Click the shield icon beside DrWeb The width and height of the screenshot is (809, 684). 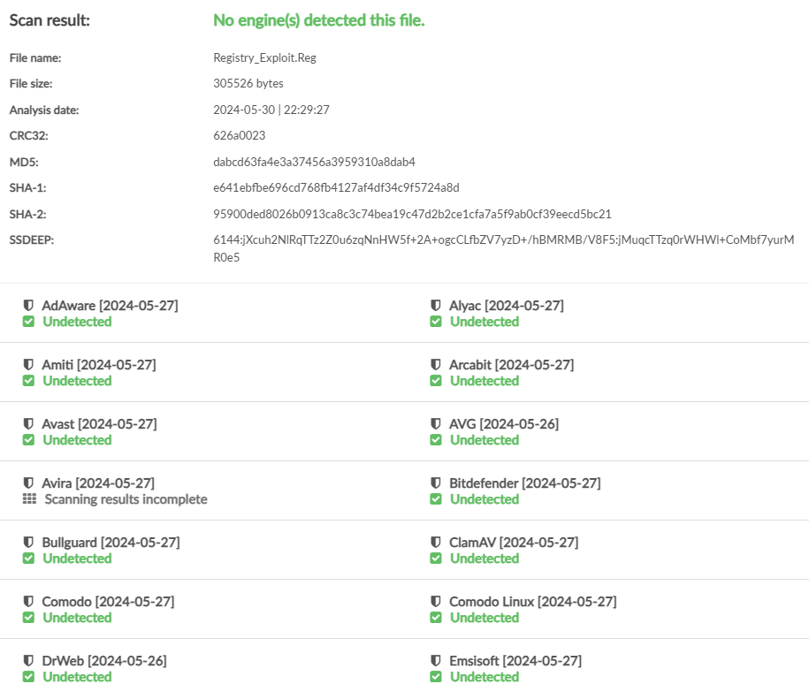pyautogui.click(x=28, y=661)
